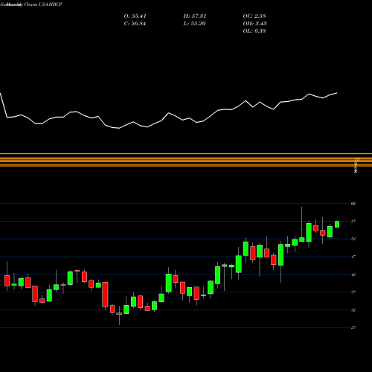Image resolution: width=372 pixels, height=372 pixels.
Task: Click the 62 price axis label
Action: coord(353,204)
